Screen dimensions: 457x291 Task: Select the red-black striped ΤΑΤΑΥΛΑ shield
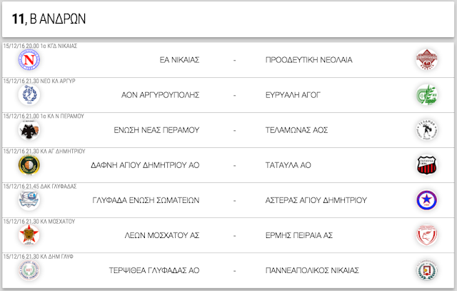[x=427, y=165]
